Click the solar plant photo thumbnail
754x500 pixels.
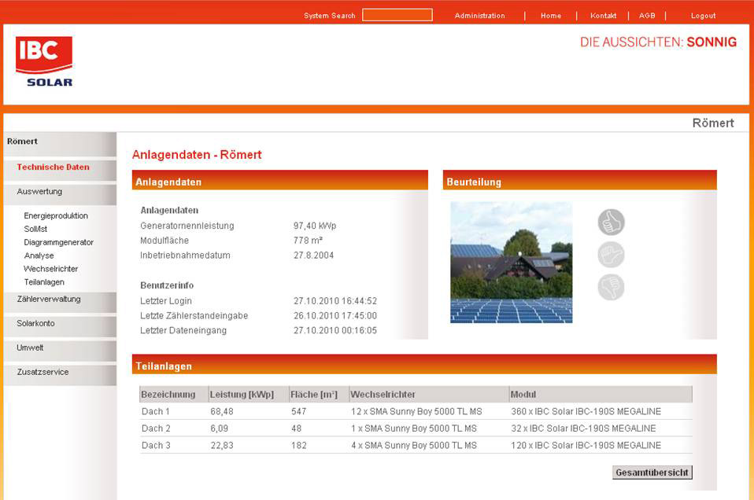(511, 263)
